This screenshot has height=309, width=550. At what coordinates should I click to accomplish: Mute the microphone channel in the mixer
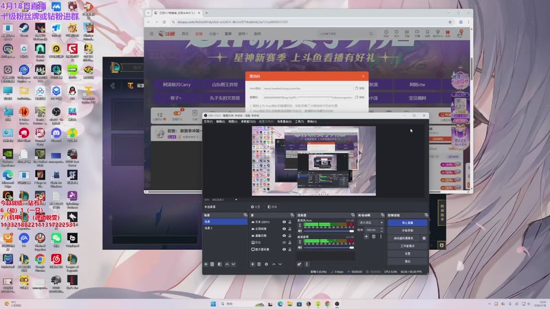tap(300, 231)
